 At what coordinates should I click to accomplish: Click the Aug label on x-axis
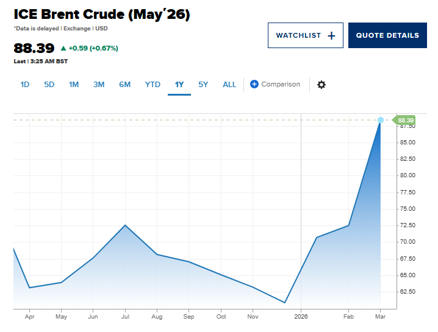[x=157, y=317]
